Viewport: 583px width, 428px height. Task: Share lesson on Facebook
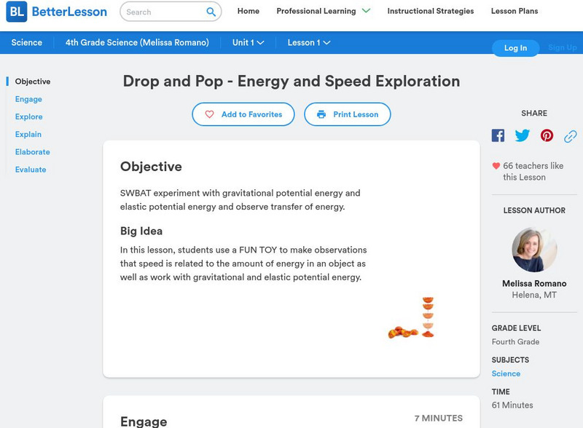click(498, 135)
